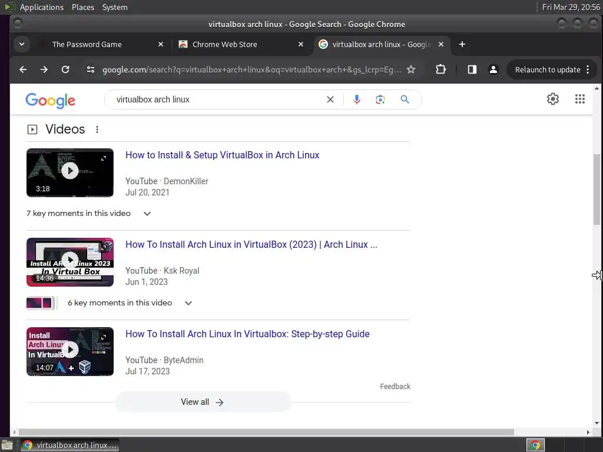Screen dimensions: 603x452
Task: Click the Feedback link
Action: tap(395, 386)
